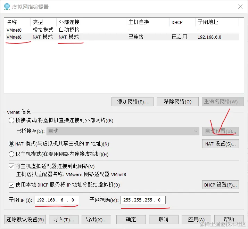Click the 导入(T) button
The width and height of the screenshot is (248, 229).
pyautogui.click(x=64, y=220)
